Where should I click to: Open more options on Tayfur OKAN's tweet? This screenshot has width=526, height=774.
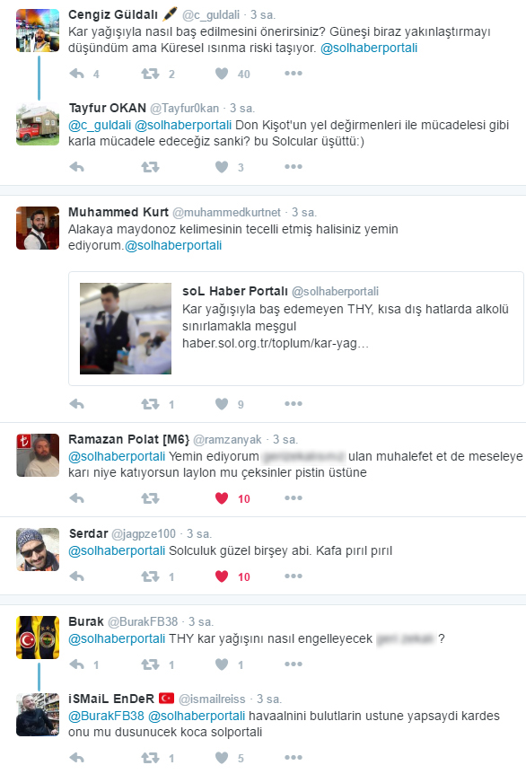point(294,167)
